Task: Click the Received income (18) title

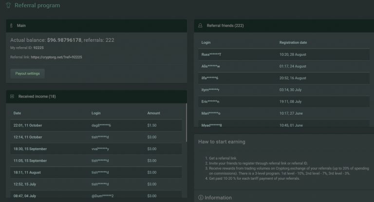Action: [x=37, y=96]
